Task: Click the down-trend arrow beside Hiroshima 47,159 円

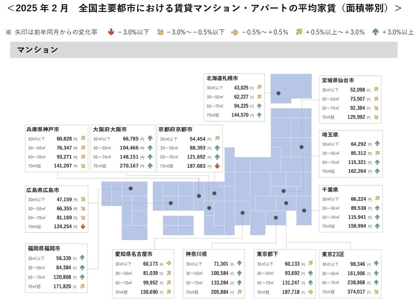Action: pos(83,199)
